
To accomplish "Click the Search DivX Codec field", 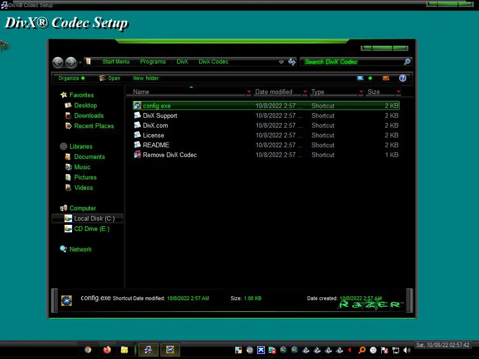I will pos(353,62).
